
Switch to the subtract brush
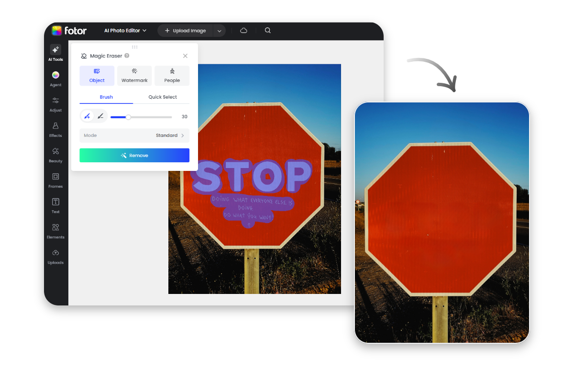coord(100,116)
